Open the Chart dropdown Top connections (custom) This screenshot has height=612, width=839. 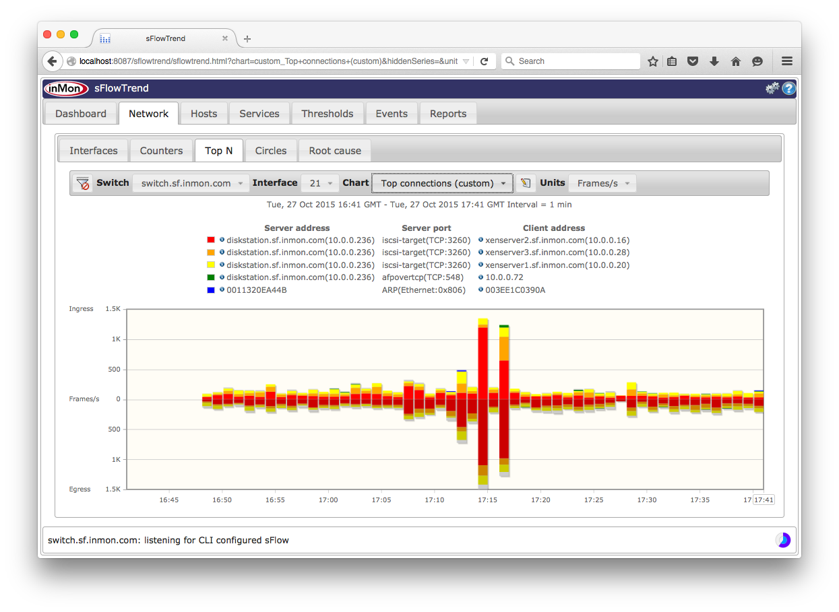pyautogui.click(x=442, y=183)
